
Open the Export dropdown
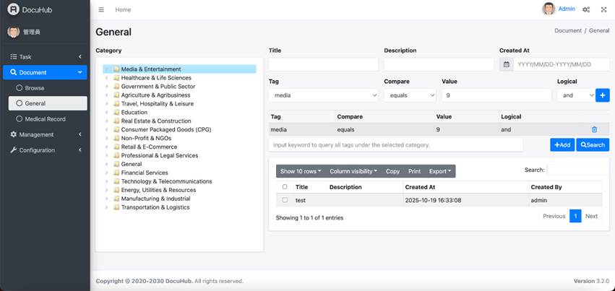tap(440, 171)
